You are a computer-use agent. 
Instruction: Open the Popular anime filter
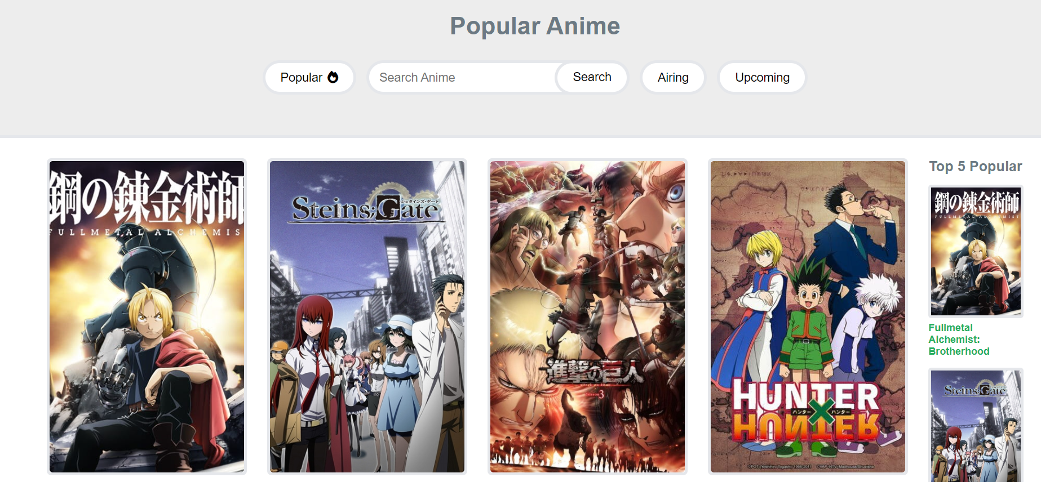[x=309, y=77]
